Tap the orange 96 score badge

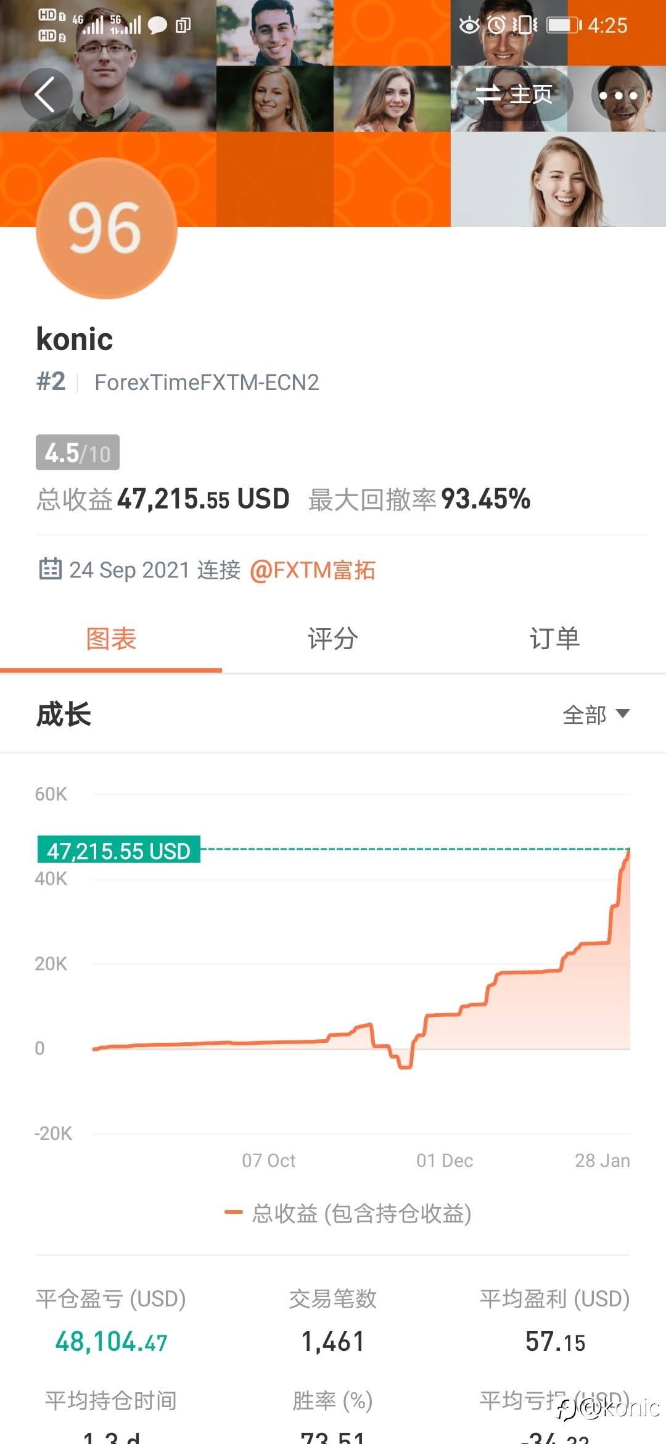pos(106,228)
